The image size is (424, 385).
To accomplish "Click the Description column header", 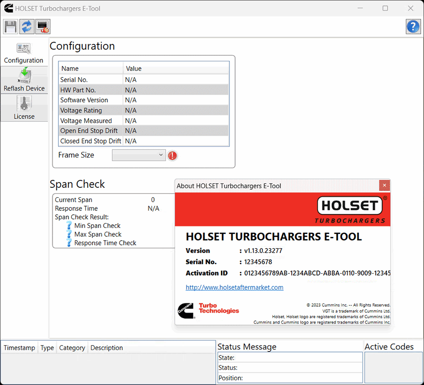I will [x=151, y=348].
